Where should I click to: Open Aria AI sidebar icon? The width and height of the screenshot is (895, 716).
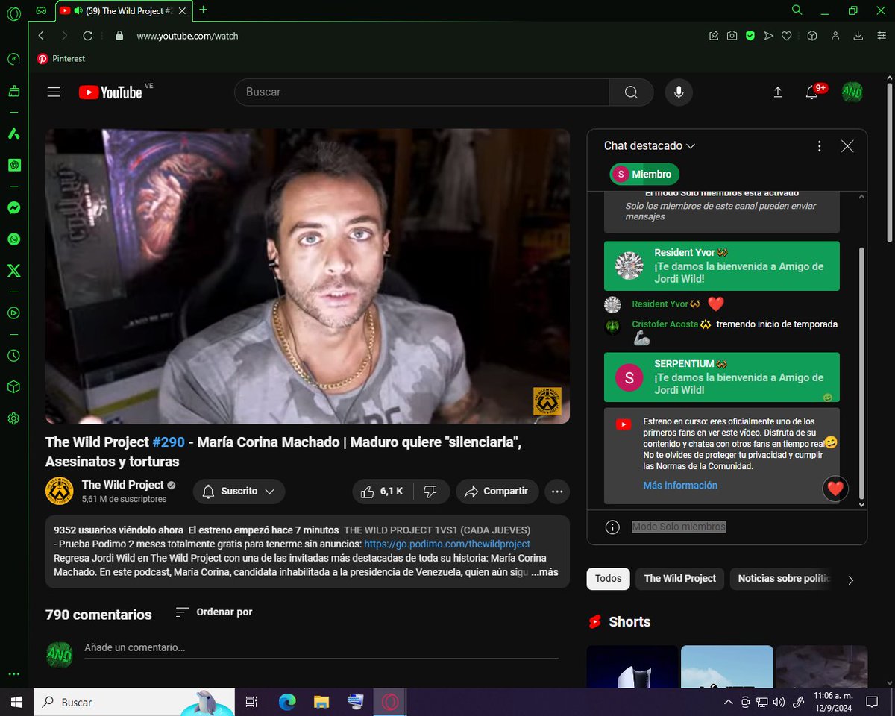click(13, 134)
